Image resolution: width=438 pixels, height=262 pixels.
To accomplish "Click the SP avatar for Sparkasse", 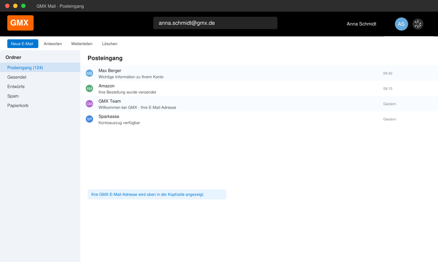I will tap(89, 119).
